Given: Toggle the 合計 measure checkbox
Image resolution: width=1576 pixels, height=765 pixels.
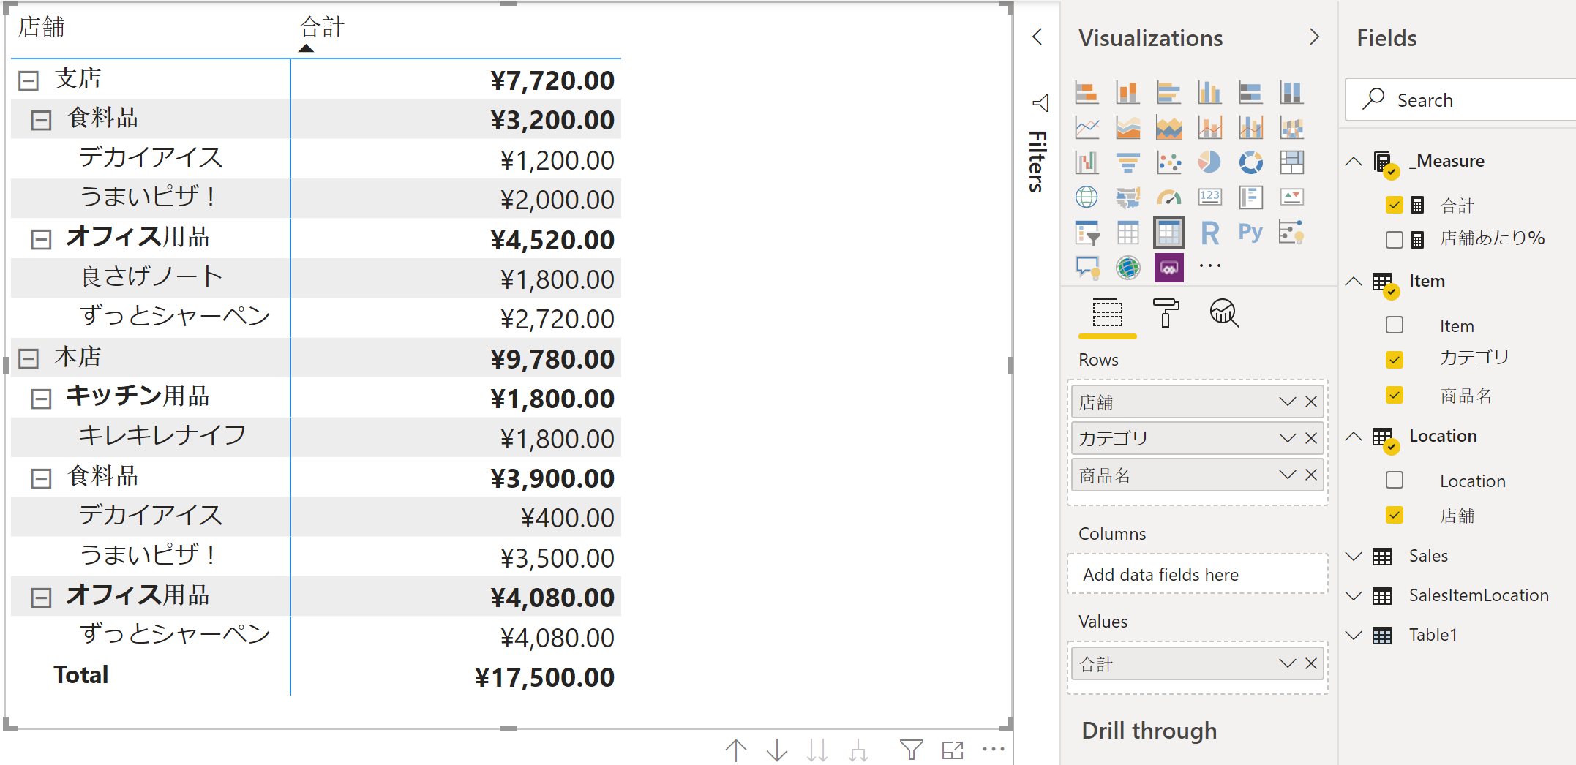Looking at the screenshot, I should (x=1394, y=205).
